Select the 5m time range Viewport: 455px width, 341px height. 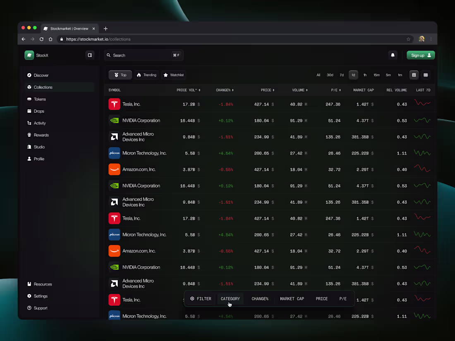click(388, 75)
